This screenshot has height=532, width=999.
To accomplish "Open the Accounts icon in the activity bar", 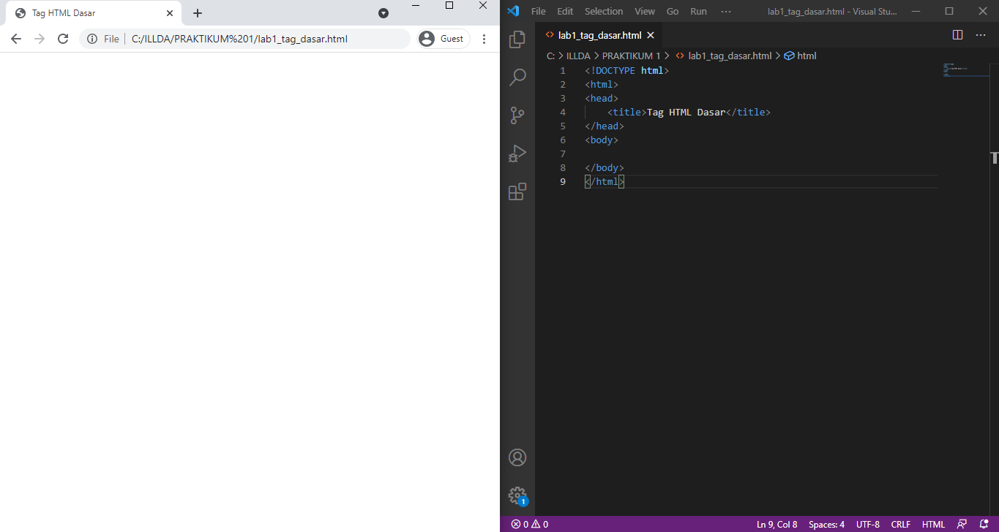I will pyautogui.click(x=517, y=457).
